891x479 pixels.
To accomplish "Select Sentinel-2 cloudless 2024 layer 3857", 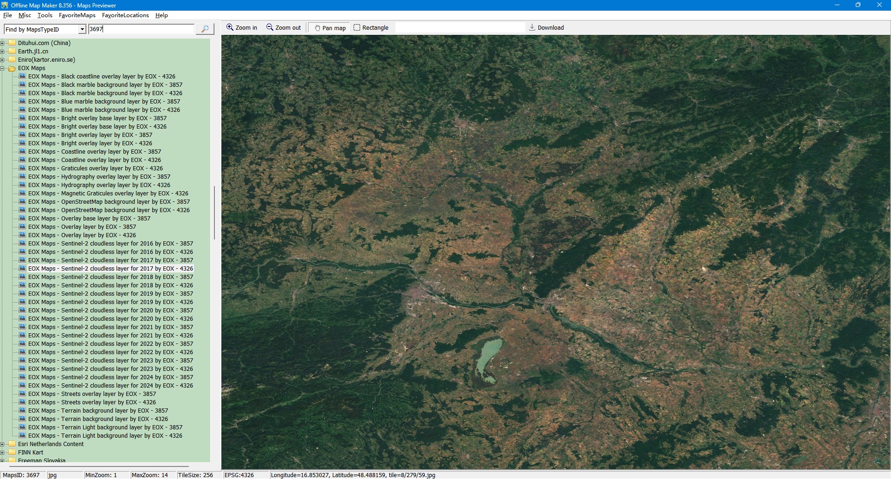I will [x=110, y=377].
